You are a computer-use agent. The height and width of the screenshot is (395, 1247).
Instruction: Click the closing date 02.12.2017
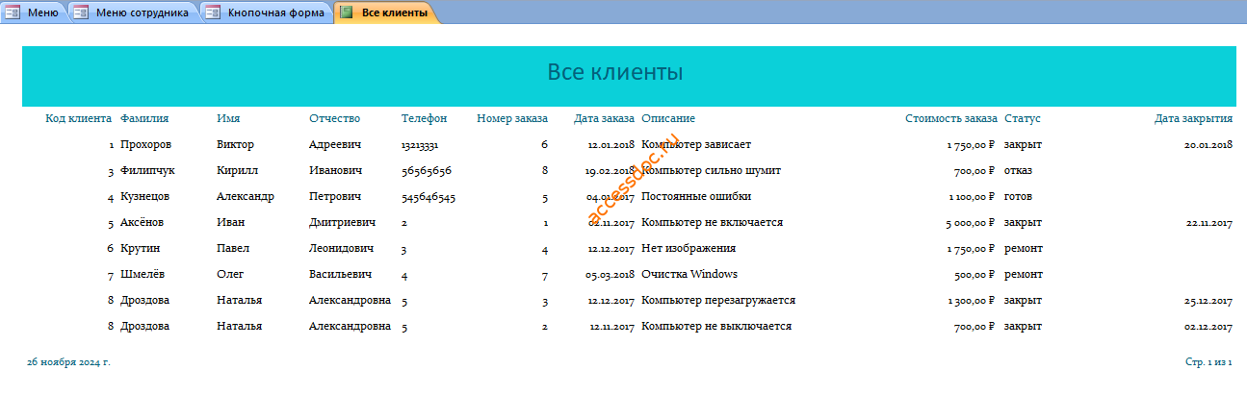pos(1208,326)
